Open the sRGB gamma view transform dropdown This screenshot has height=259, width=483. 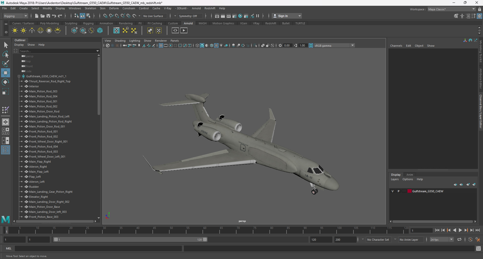click(x=352, y=45)
